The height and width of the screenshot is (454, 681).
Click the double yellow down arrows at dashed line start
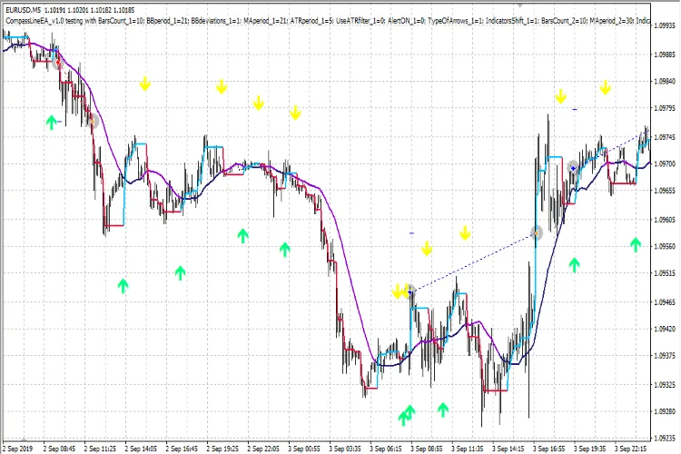[399, 291]
